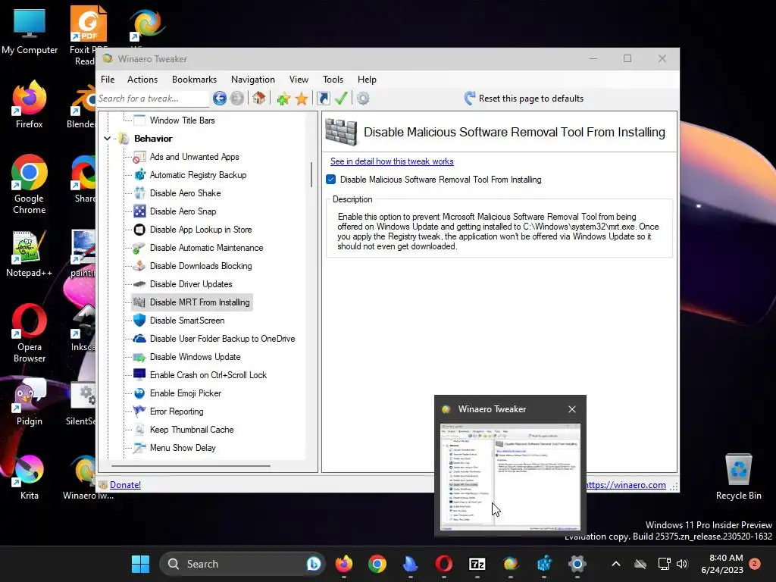Click Reset this page to defaults
The image size is (776, 582).
click(x=524, y=99)
